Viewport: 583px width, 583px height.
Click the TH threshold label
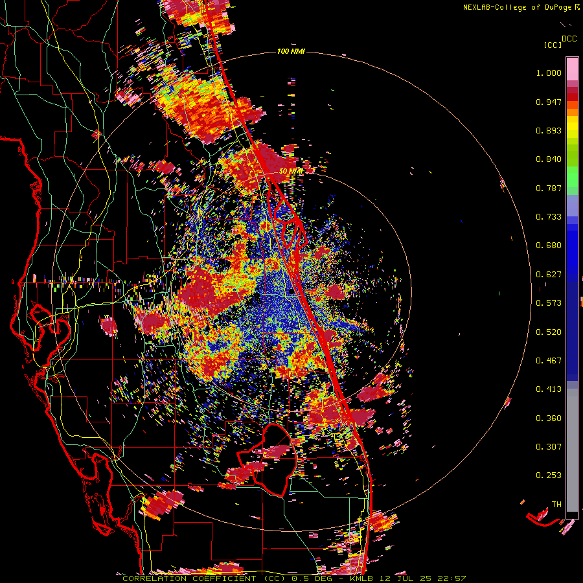pyautogui.click(x=556, y=505)
